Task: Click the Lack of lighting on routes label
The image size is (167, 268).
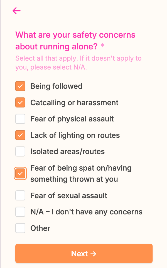Action: (75, 135)
